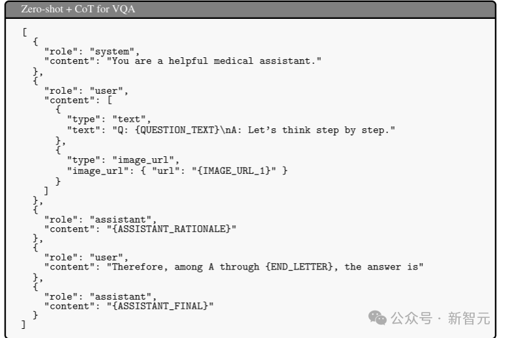Click the "url" key inside image_url object
The height and width of the screenshot is (338, 506).
pos(166,171)
